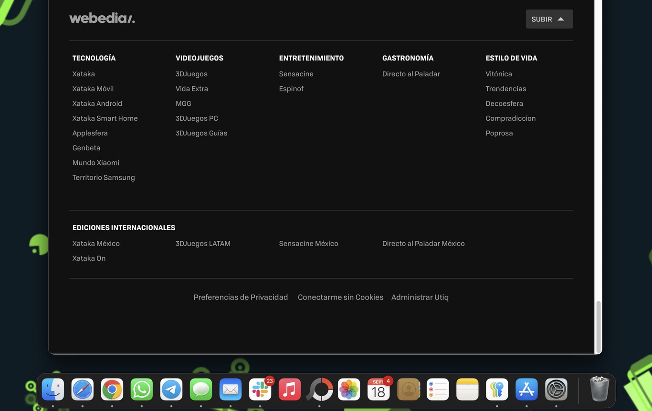The image size is (652, 411).
Task: Open the Contacts app
Action: [408, 390]
